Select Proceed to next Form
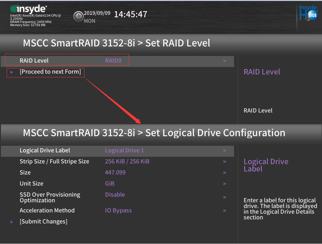The width and height of the screenshot is (322, 244). click(50, 72)
